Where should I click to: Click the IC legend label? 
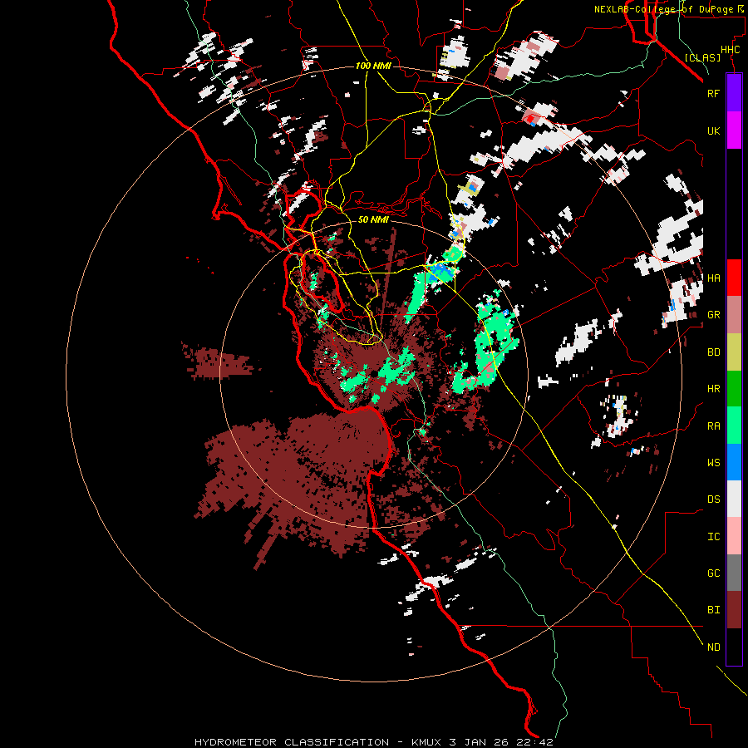tap(713, 536)
